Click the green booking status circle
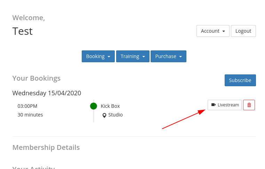 [x=94, y=106]
